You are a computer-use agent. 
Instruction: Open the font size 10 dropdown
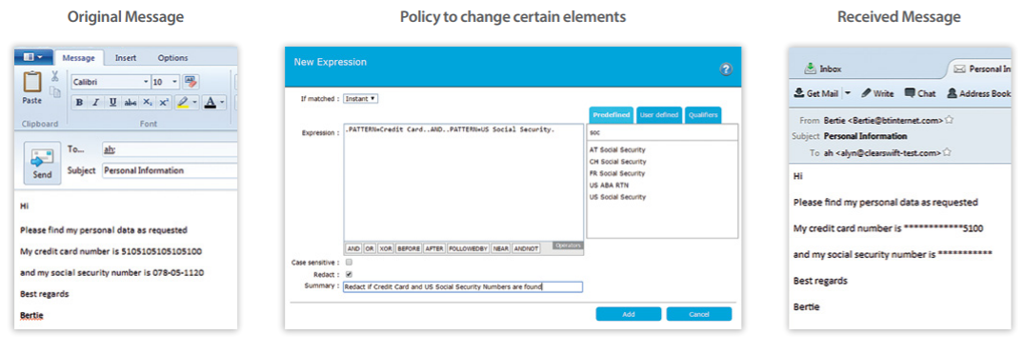[x=174, y=82]
